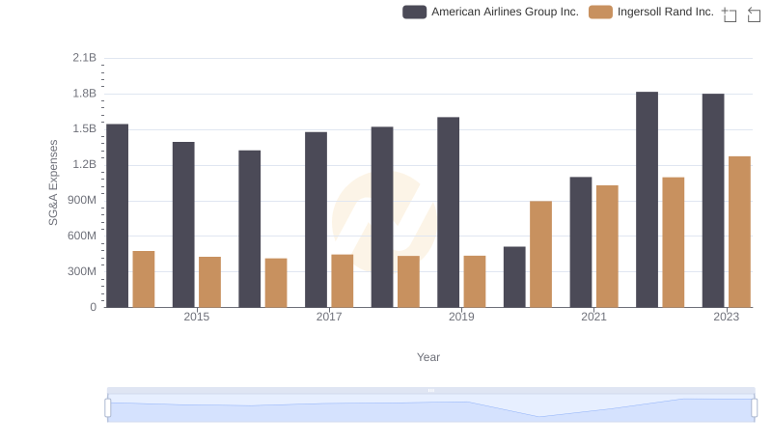Click the 2016 American Airlines dark bar

(250, 229)
